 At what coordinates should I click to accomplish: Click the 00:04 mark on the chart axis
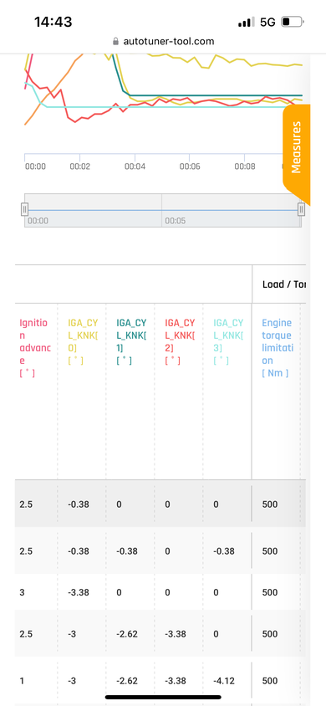pyautogui.click(x=135, y=166)
